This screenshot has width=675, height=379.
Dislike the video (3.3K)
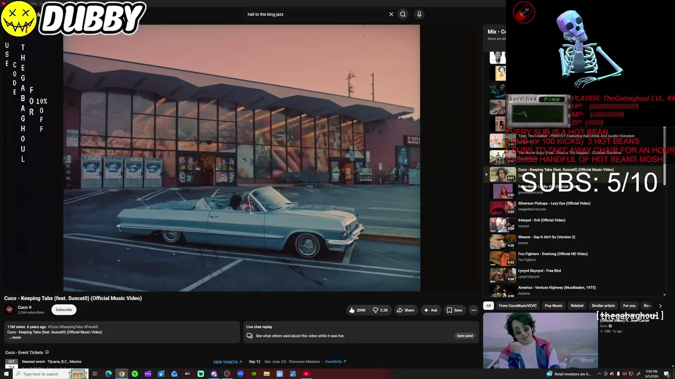[380, 310]
